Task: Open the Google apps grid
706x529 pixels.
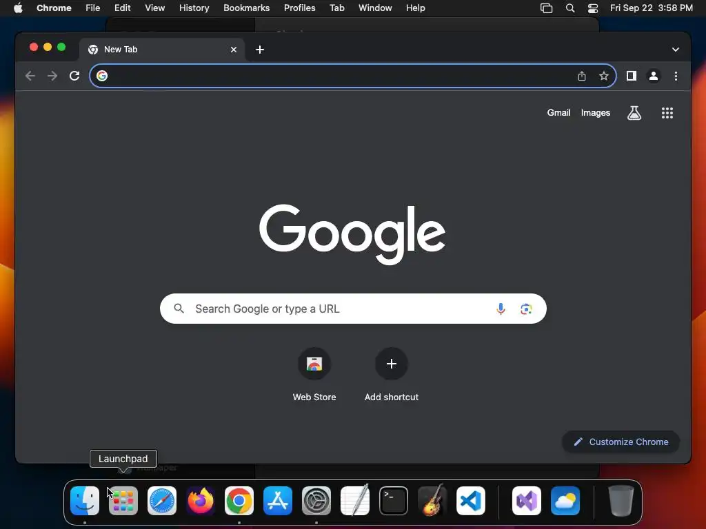Action: pos(667,113)
